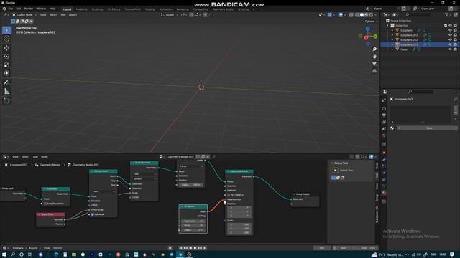460x258 pixels.
Task: Toggle viewport overlays button
Action: [x=340, y=14]
